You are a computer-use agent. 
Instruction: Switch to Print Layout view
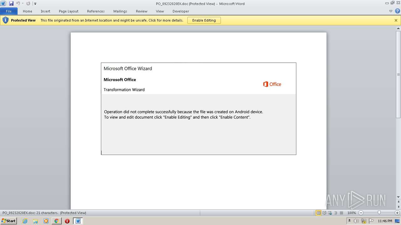[318, 213]
